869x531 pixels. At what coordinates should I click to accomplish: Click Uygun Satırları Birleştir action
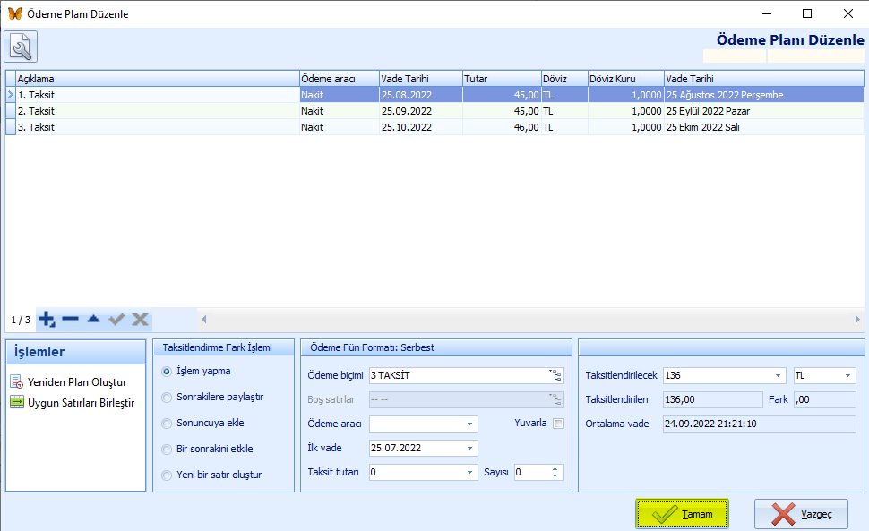pos(81,403)
